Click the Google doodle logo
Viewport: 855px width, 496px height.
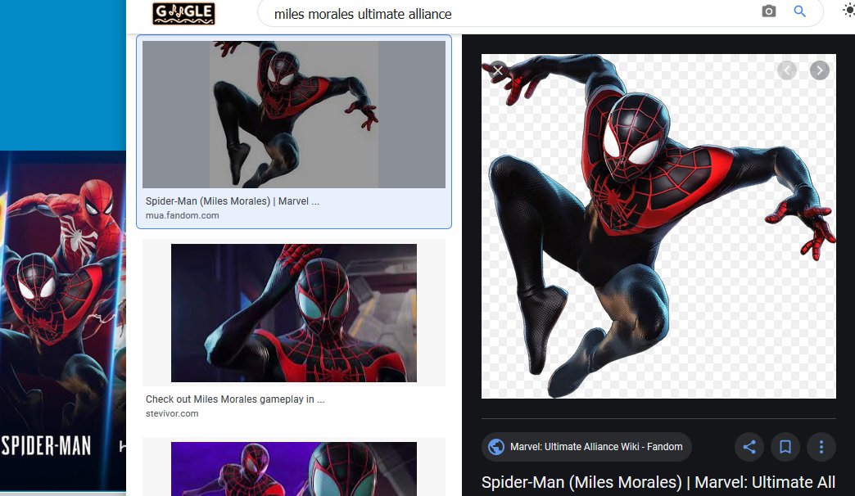(x=183, y=13)
